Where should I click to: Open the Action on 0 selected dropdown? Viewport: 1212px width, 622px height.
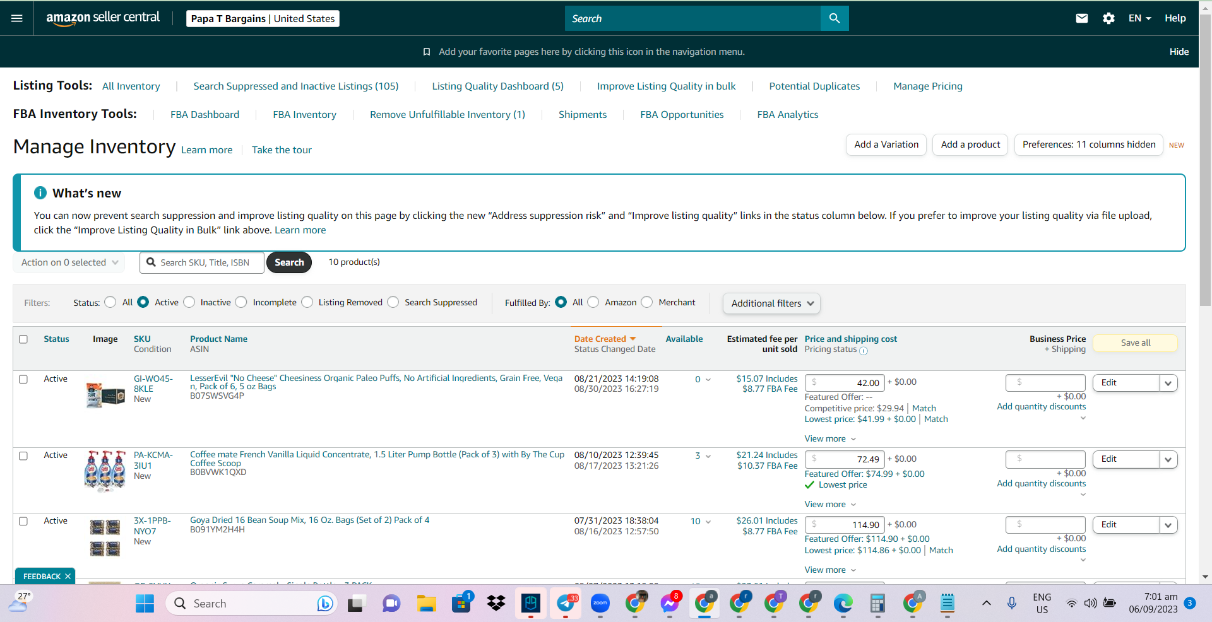(x=69, y=262)
